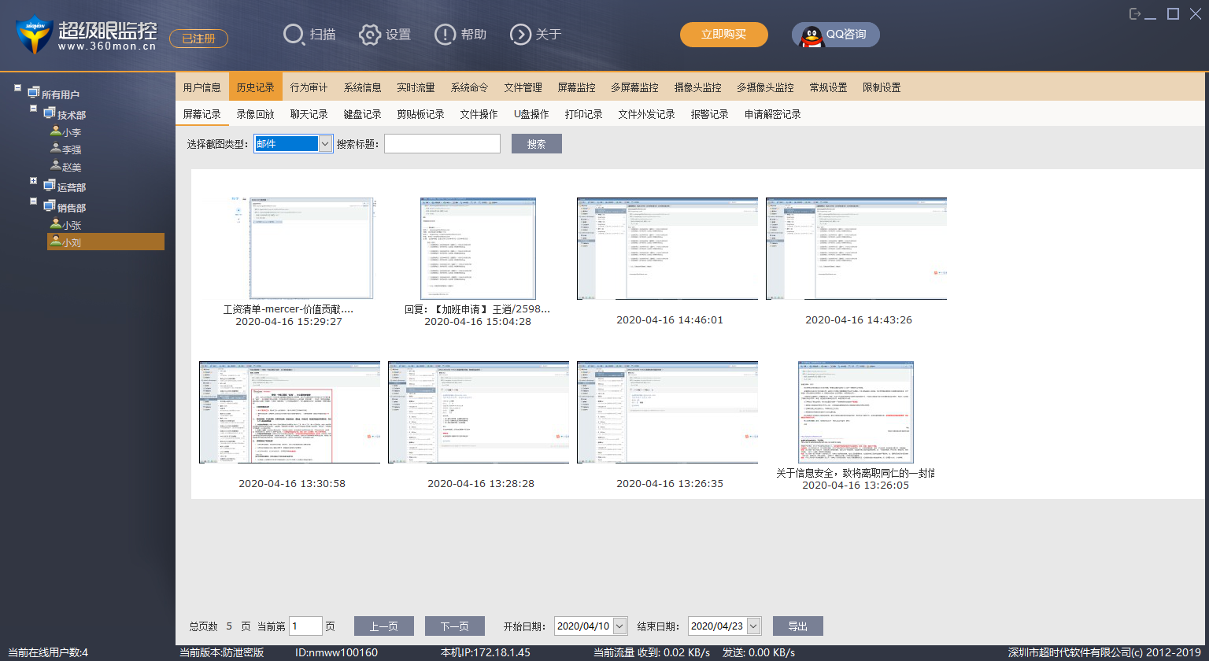Image resolution: width=1209 pixels, height=661 pixels.
Task: Open the end date picker dropdown
Action: (x=753, y=626)
